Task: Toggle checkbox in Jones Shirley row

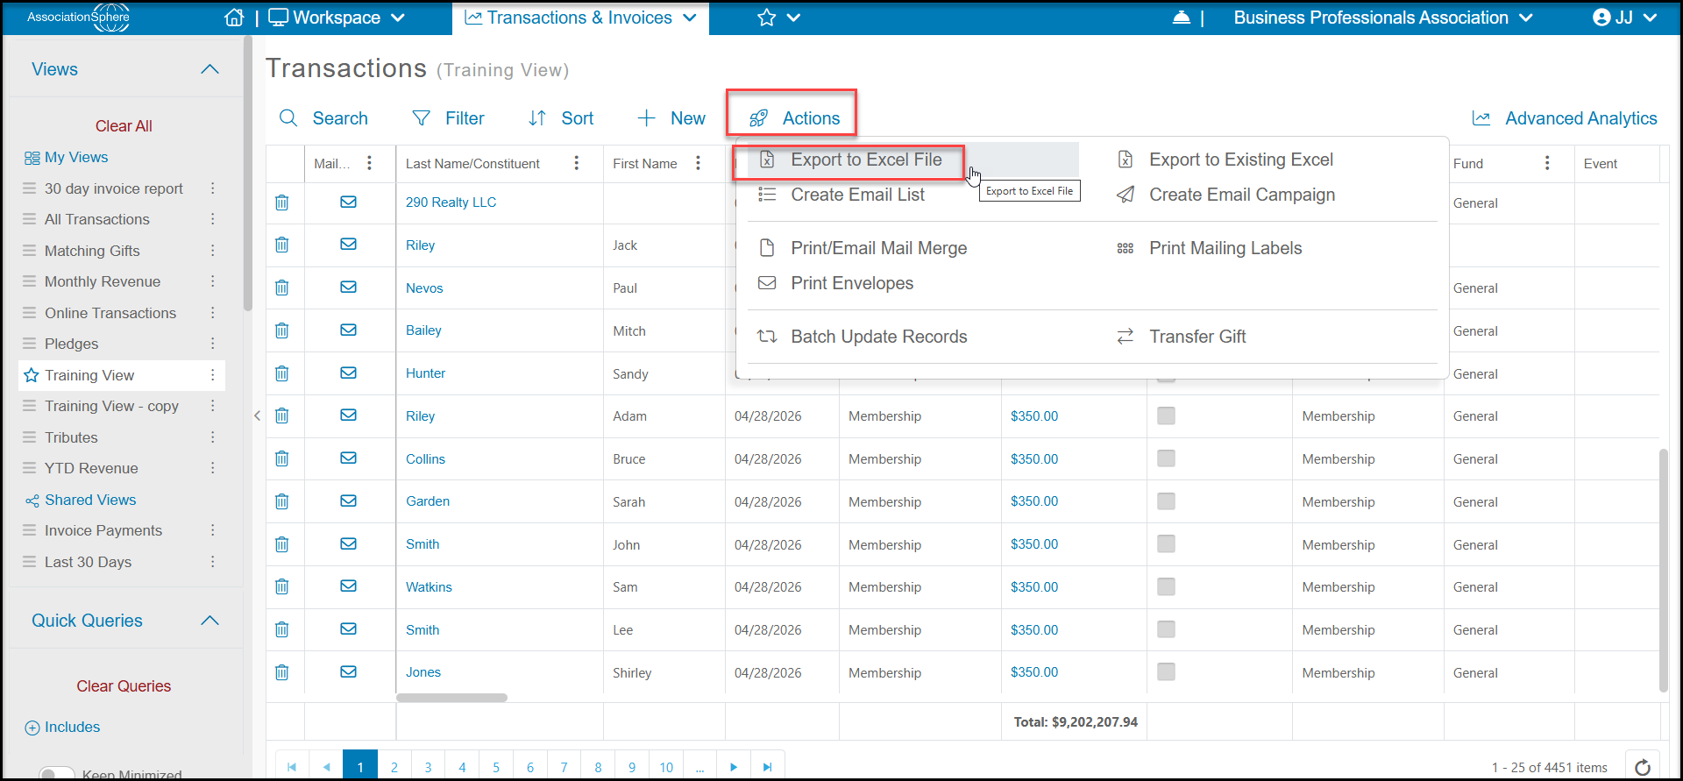Action: [1166, 672]
